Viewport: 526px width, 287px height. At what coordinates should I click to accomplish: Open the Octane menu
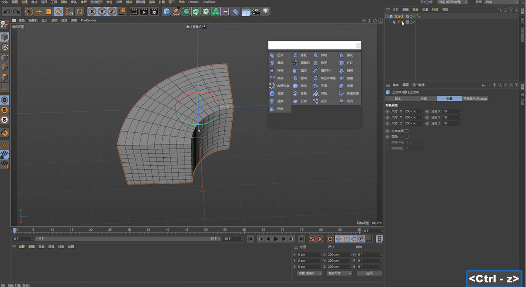click(x=193, y=2)
